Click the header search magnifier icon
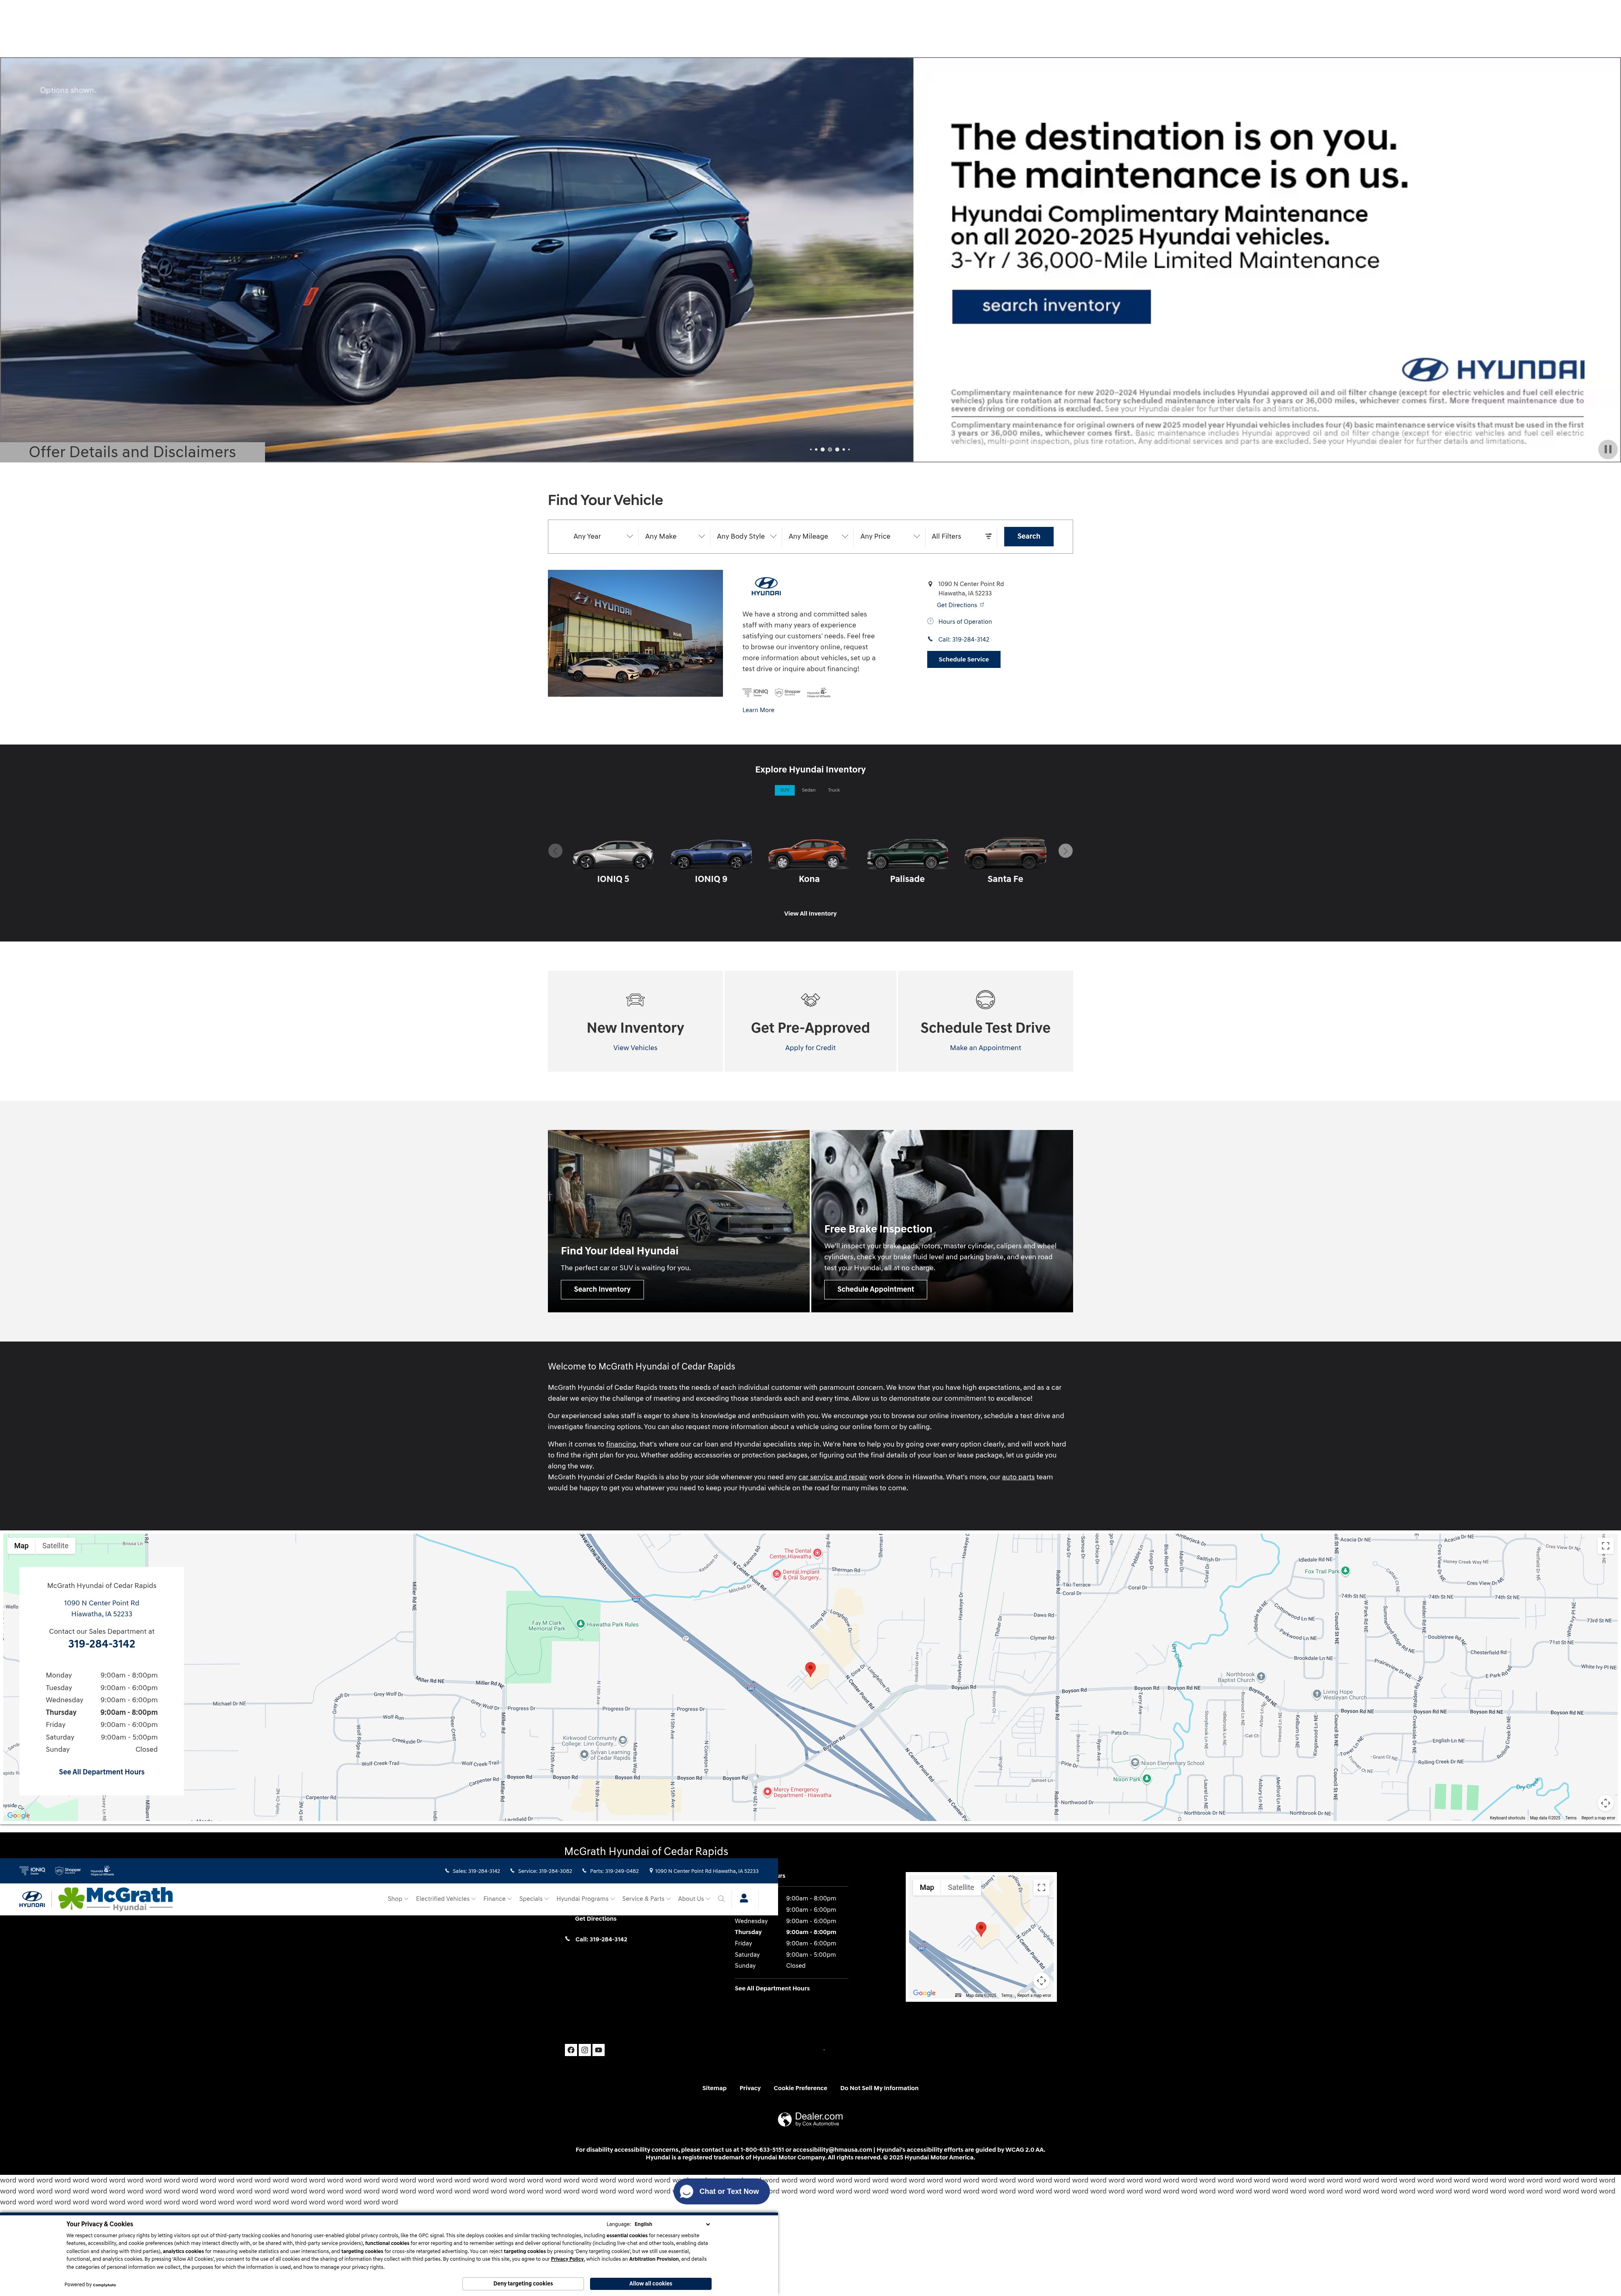 click(x=721, y=1899)
